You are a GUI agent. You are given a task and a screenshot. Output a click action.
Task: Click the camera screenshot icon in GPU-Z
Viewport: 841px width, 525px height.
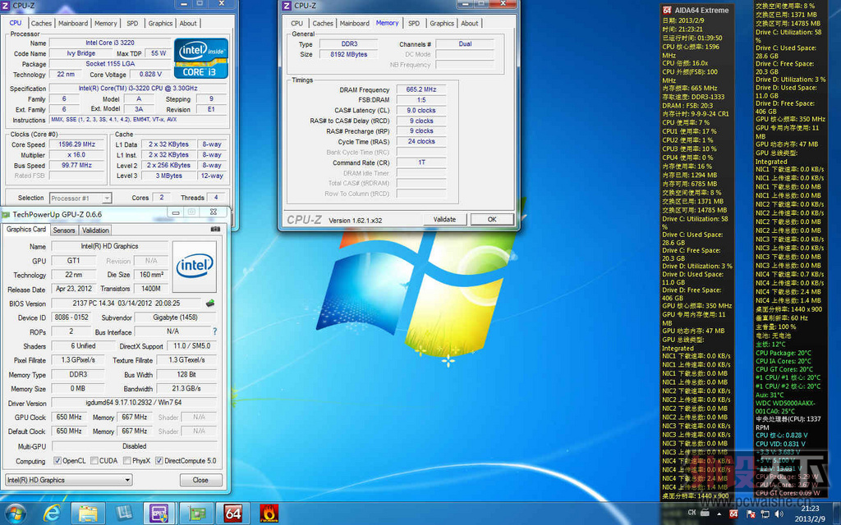coord(215,230)
